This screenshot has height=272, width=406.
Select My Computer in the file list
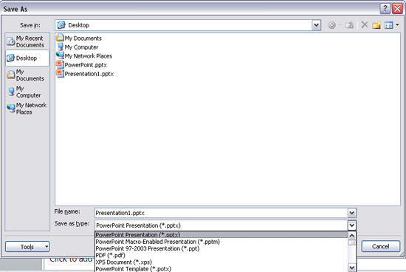78,47
